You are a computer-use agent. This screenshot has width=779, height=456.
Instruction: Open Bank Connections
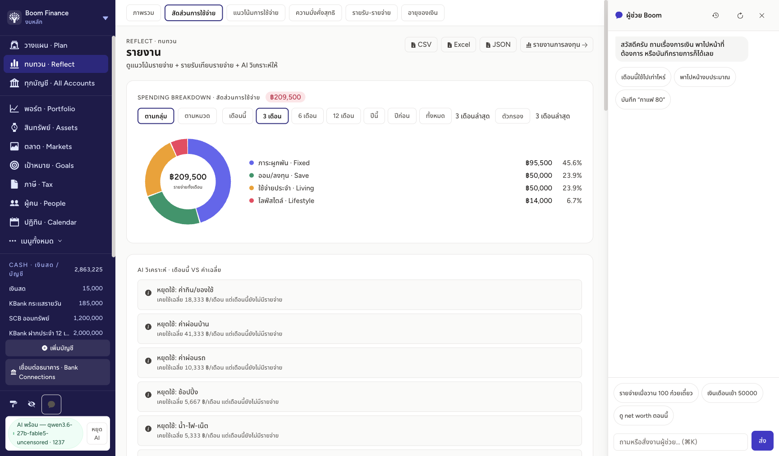[58, 372]
